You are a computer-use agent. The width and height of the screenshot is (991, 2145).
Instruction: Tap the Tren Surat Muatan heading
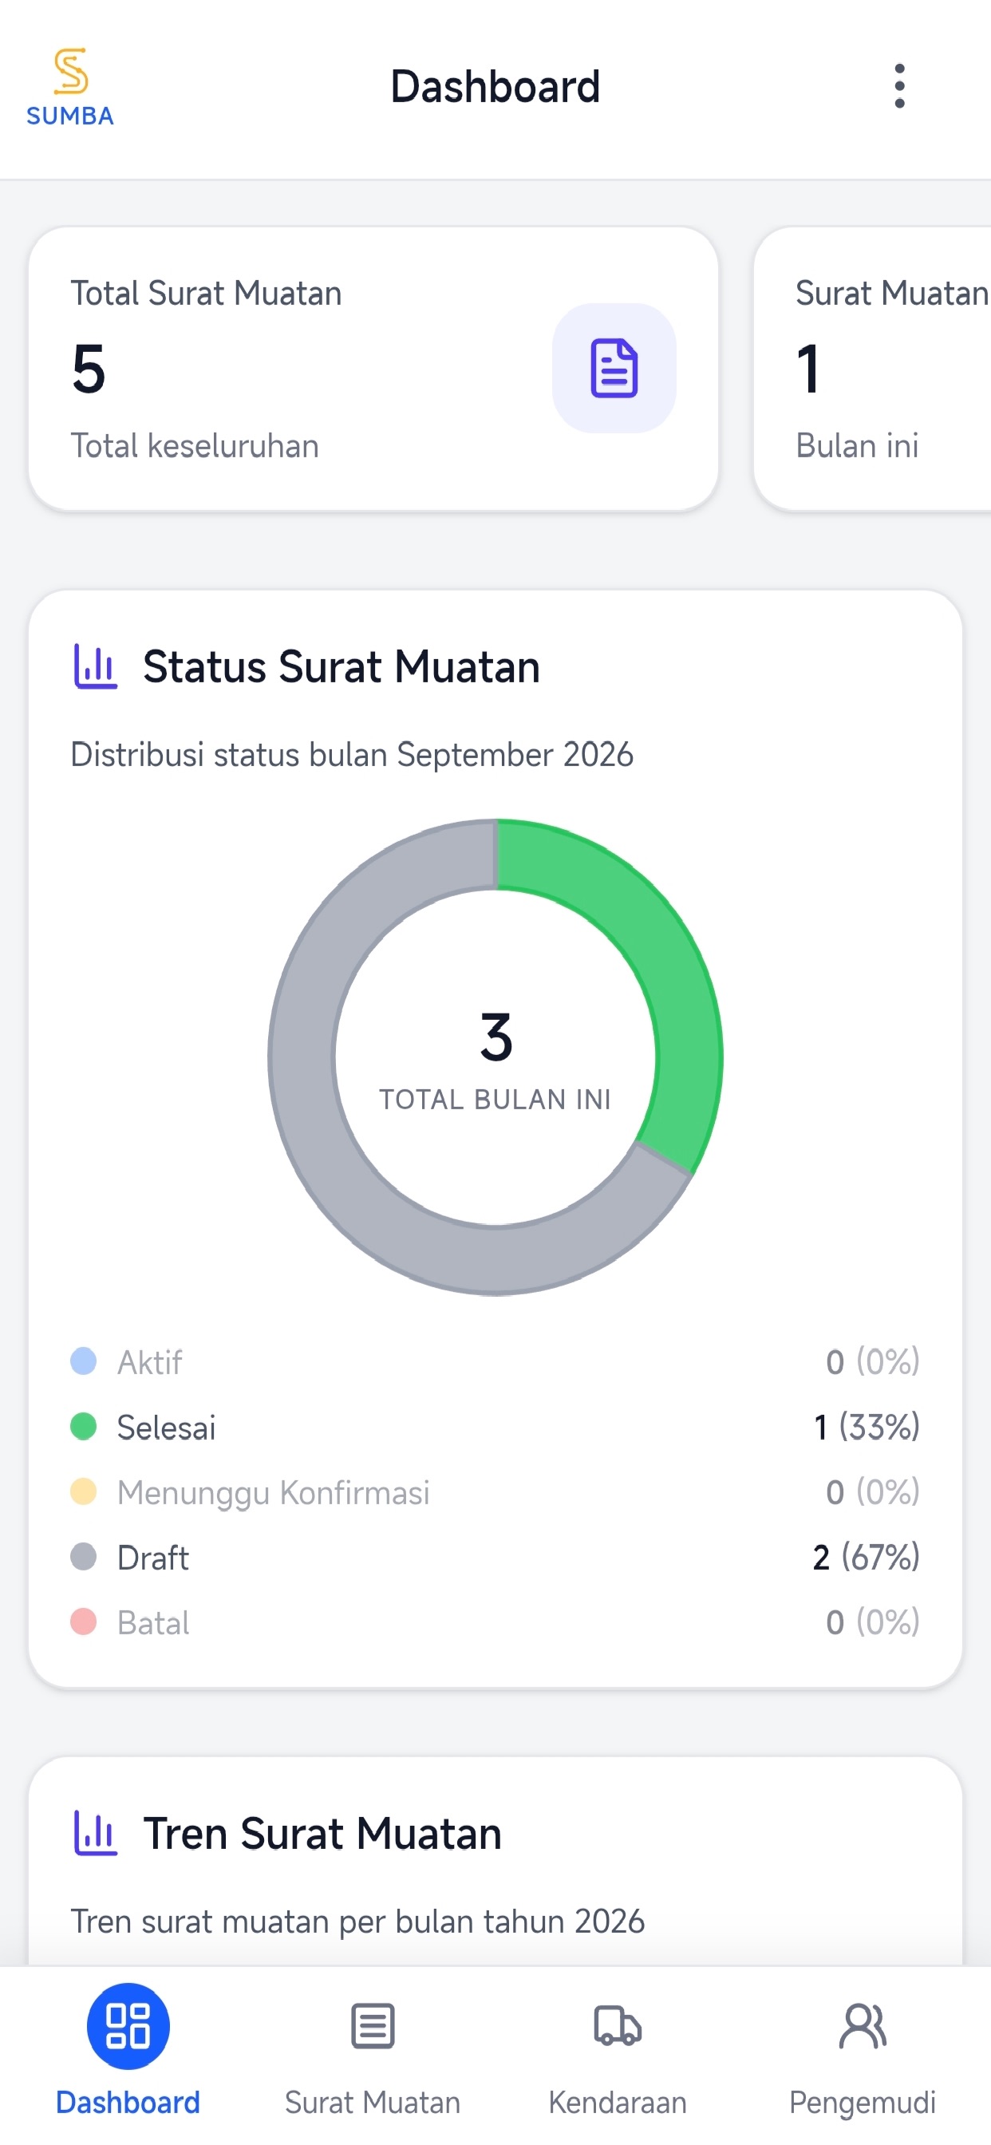[322, 1834]
